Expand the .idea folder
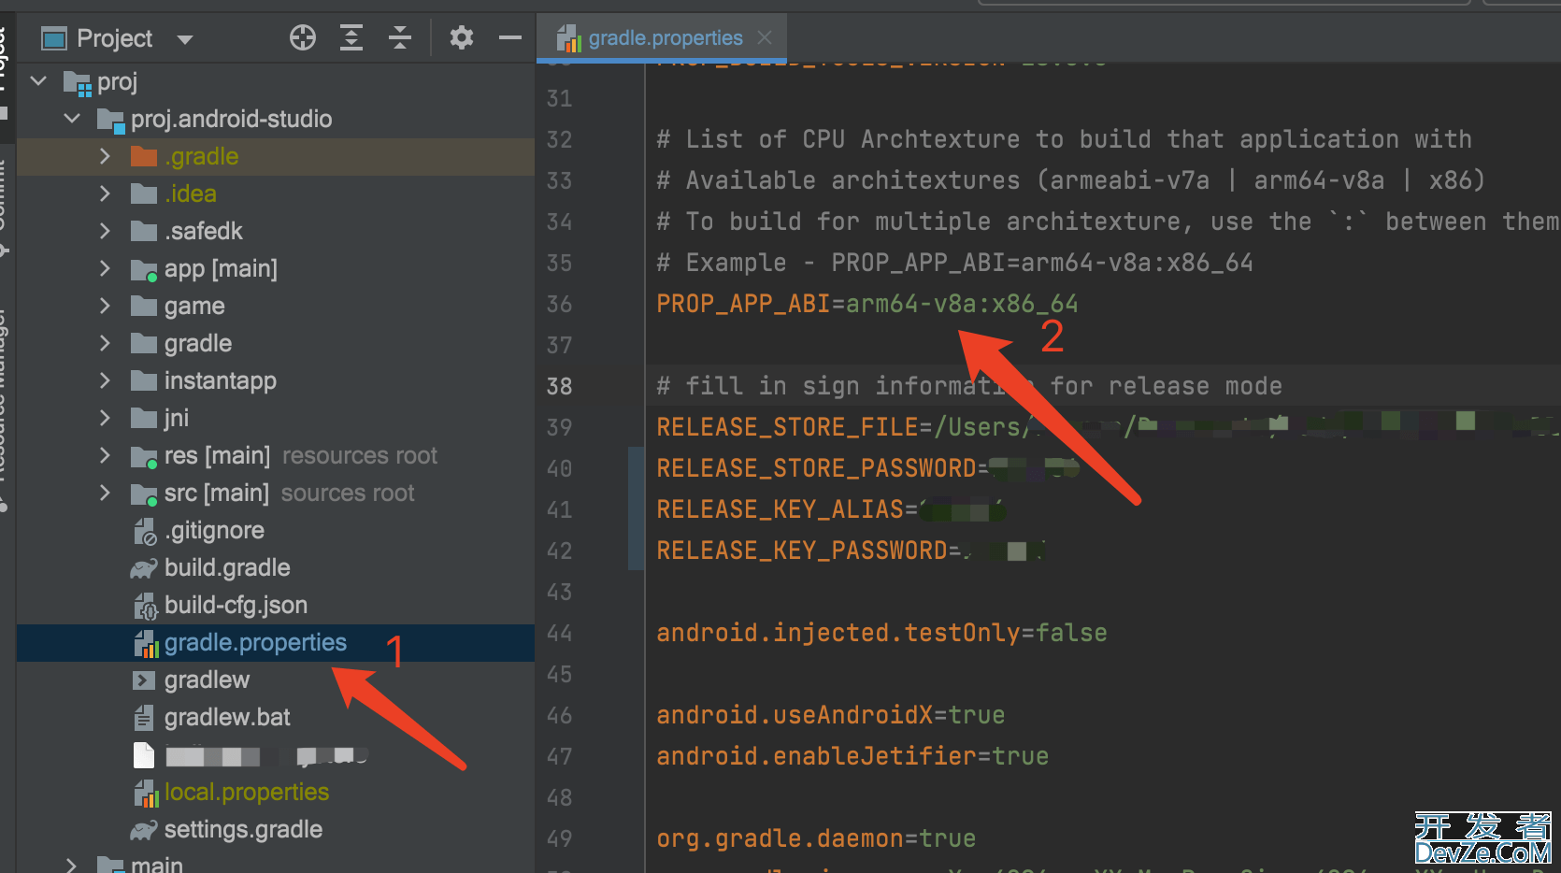This screenshot has height=873, width=1561. pos(105,193)
